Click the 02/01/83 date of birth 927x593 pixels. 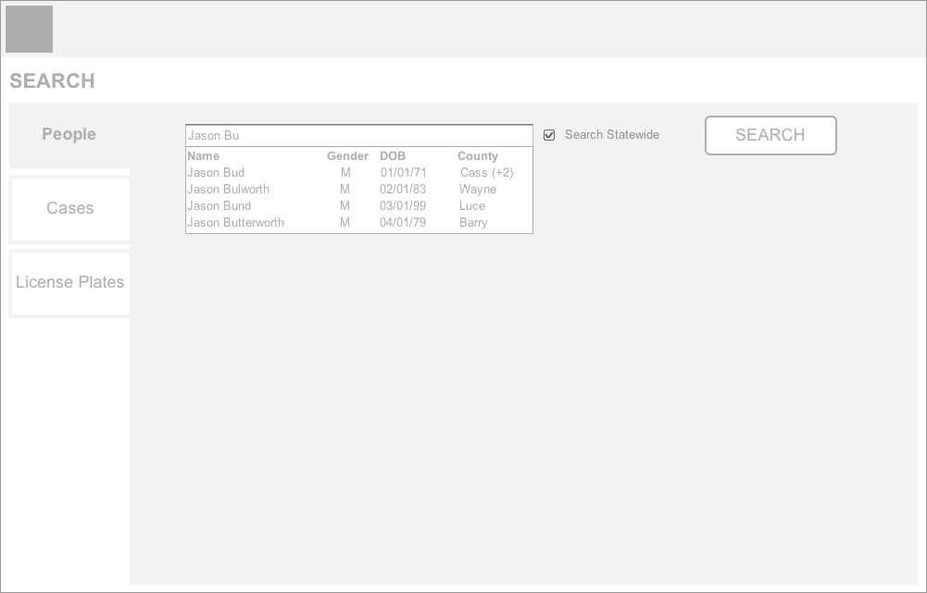pyautogui.click(x=403, y=190)
